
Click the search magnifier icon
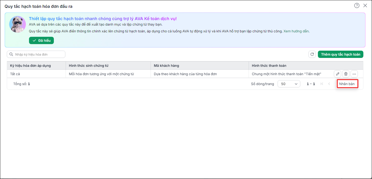coord(11,54)
